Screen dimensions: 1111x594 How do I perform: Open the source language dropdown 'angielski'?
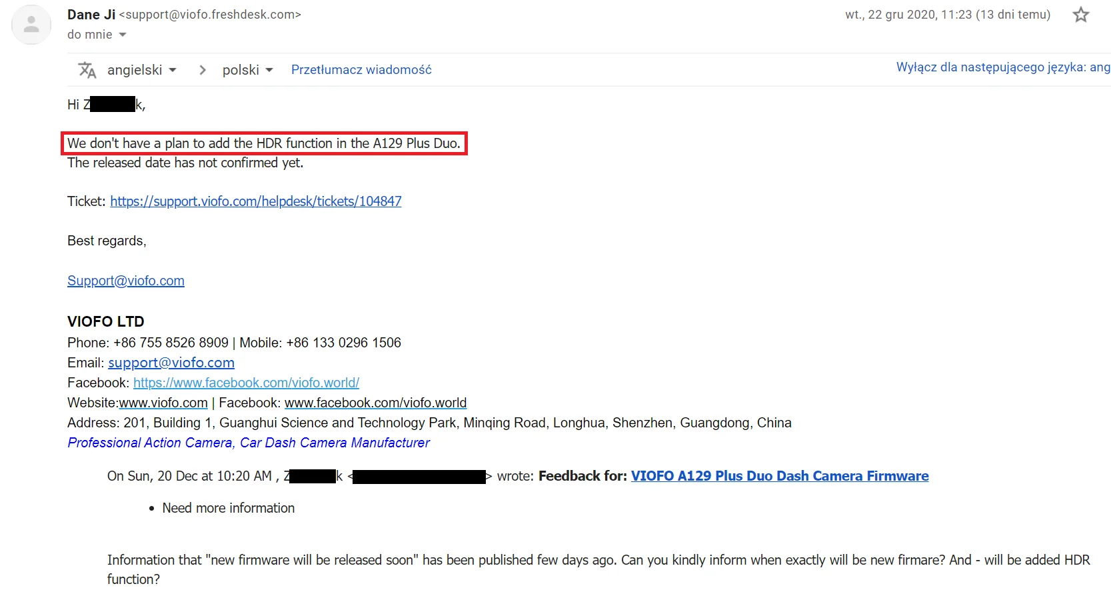tap(141, 70)
